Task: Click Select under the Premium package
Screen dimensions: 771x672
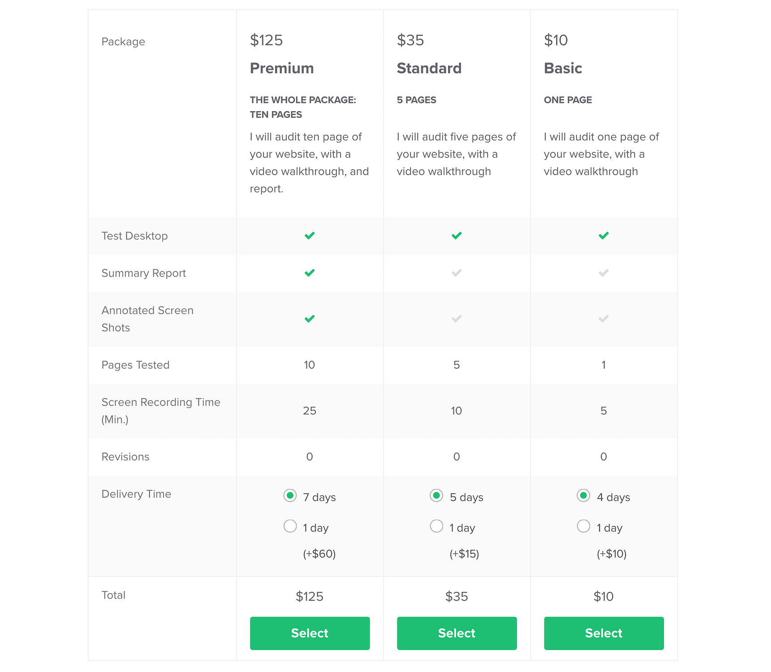Action: click(309, 633)
